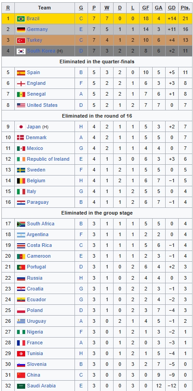Image resolution: width=193 pixels, height=391 pixels.
Task: Click the Tunisia flag icon
Action: click(x=21, y=354)
